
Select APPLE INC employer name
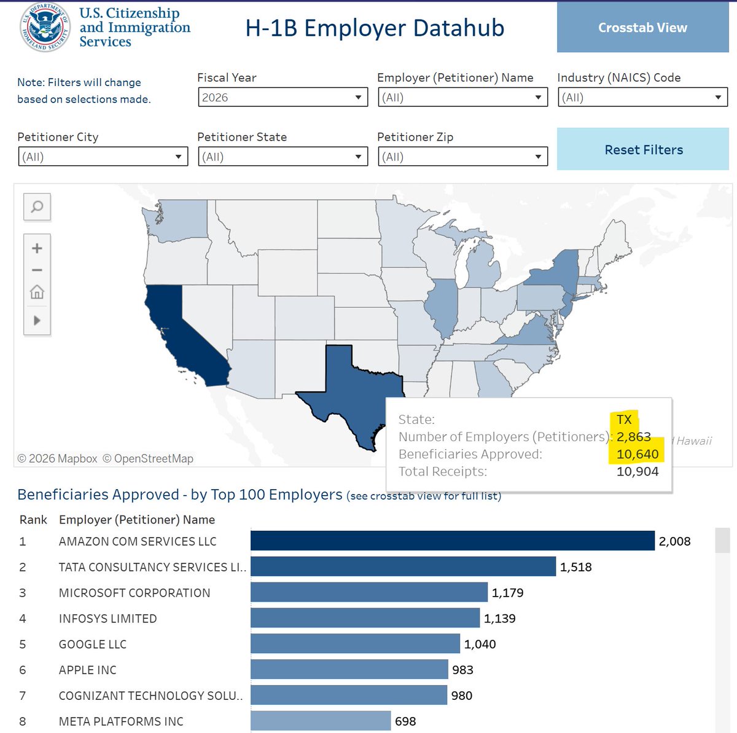[x=88, y=670]
